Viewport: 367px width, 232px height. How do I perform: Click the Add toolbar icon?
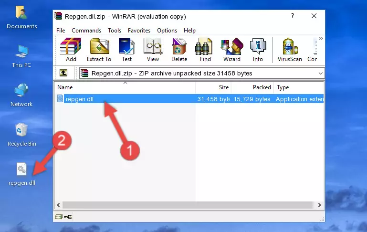click(71, 50)
